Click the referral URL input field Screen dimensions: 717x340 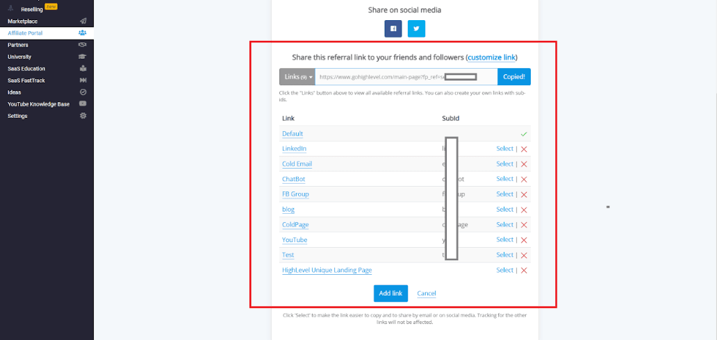pos(406,77)
